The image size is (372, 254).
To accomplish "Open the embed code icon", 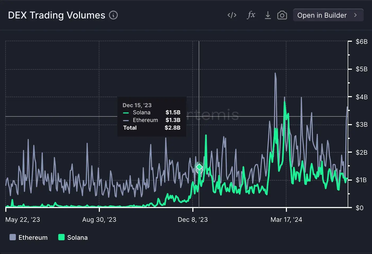I will click(232, 15).
